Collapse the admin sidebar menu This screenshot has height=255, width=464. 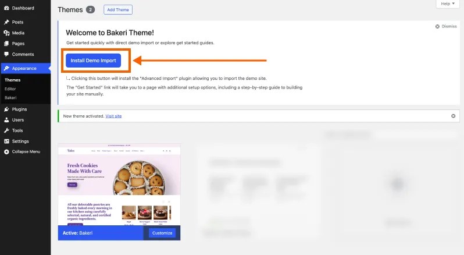pos(22,151)
